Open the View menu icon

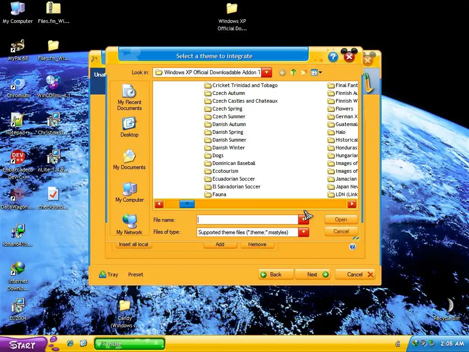tap(316, 72)
